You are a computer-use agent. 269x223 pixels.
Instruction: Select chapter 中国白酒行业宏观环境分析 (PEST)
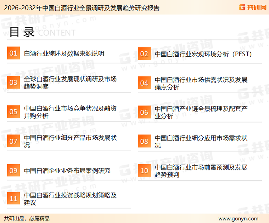click(203, 54)
